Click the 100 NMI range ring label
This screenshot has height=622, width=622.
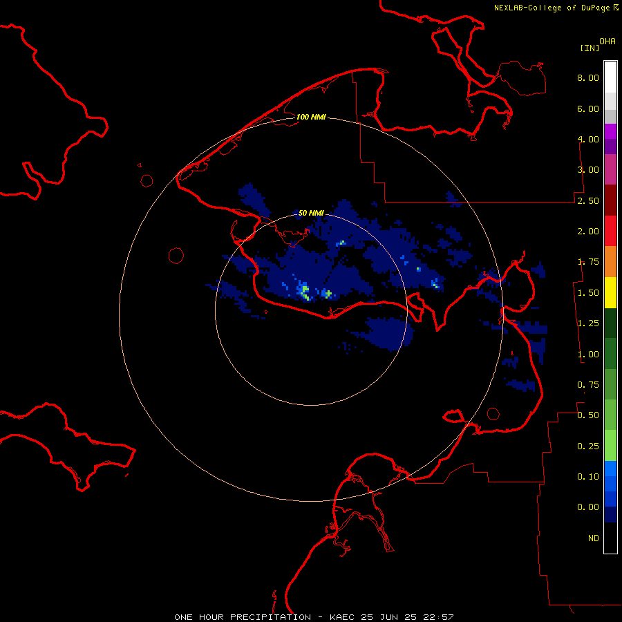click(x=311, y=117)
